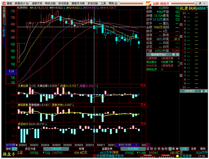Screen dimensions: 209x159
Task: Click the 火箭发射 statistic row
Action: [154, 58]
